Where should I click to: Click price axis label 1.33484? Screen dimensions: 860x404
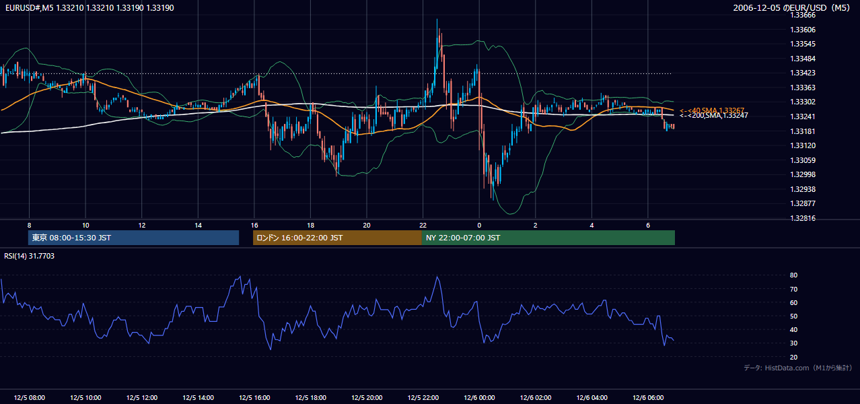802,59
